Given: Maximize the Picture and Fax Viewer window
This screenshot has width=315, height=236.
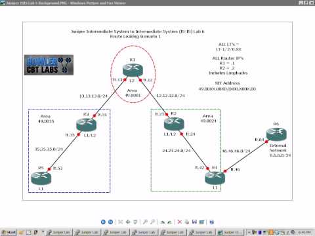Looking at the screenshot, I should (306, 3).
